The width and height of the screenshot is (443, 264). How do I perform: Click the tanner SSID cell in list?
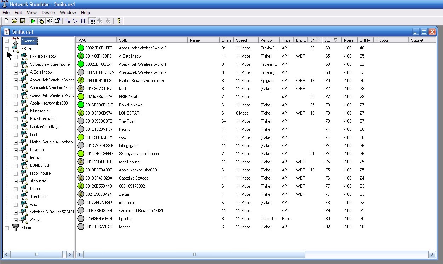124,227
